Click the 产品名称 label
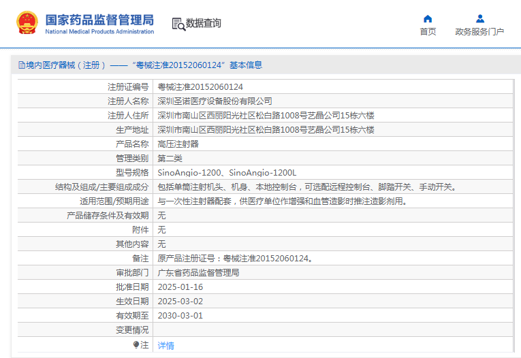 132,144
